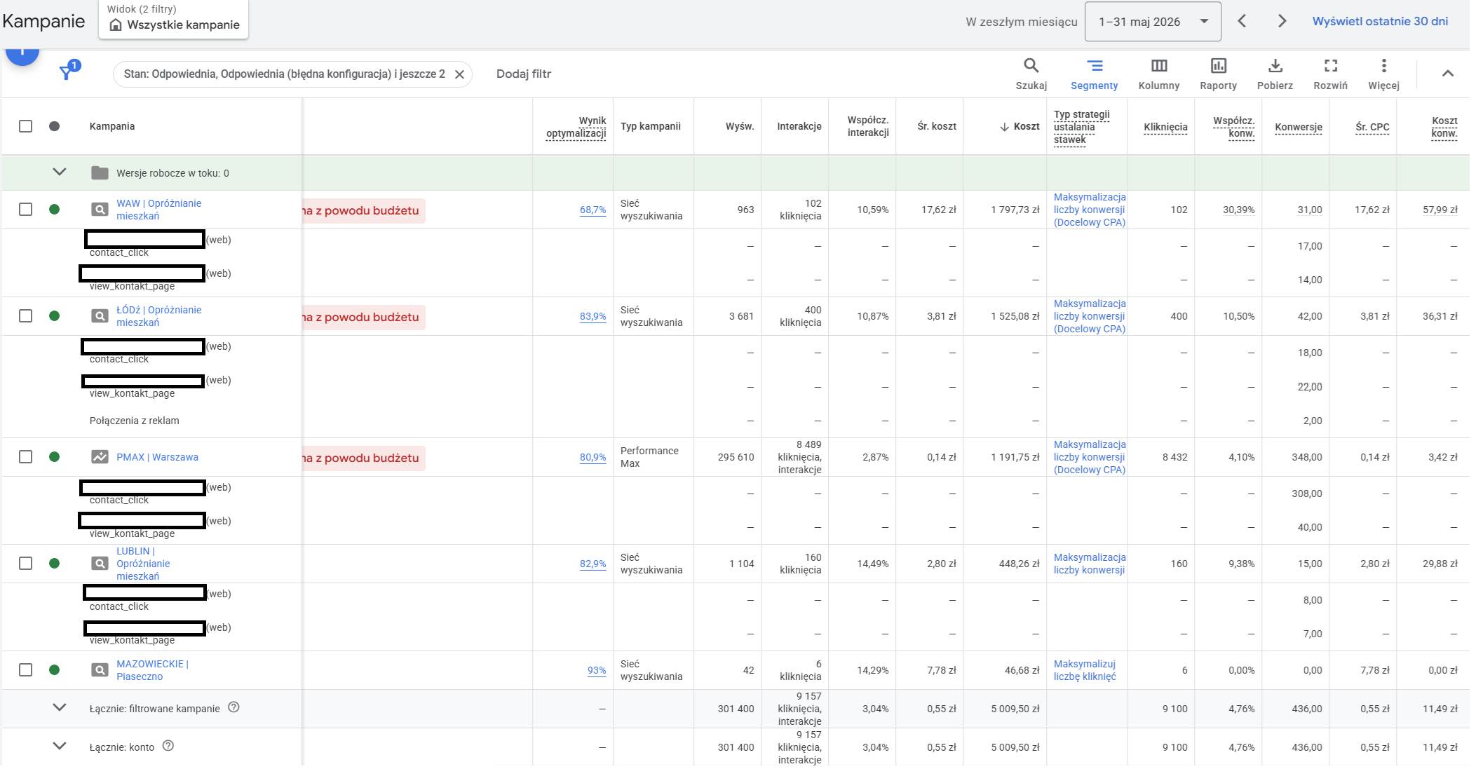This screenshot has height=769, width=1476.
Task: Select the WAW | Opróżnianie mieszkań checkbox
Action: 26,210
